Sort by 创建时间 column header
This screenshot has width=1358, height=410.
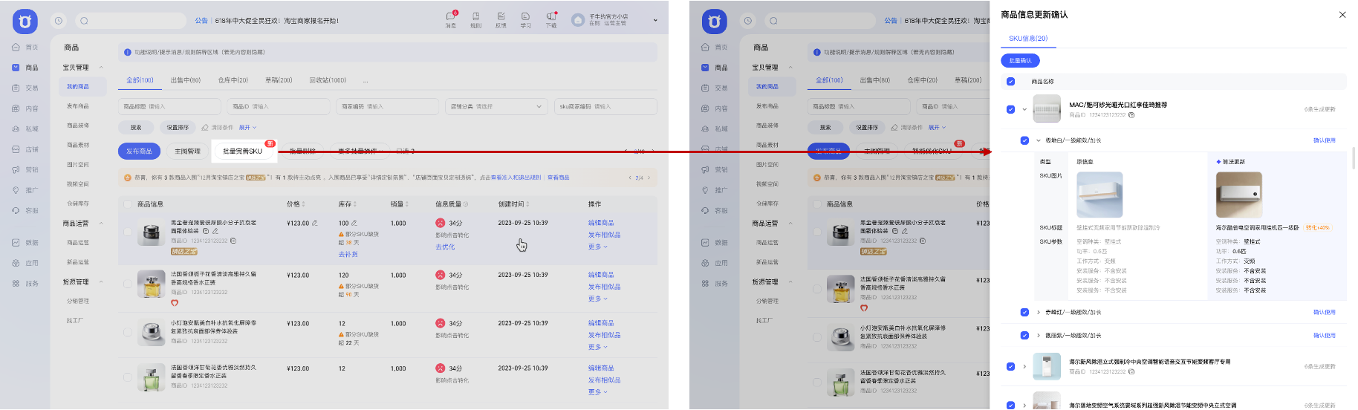point(513,204)
